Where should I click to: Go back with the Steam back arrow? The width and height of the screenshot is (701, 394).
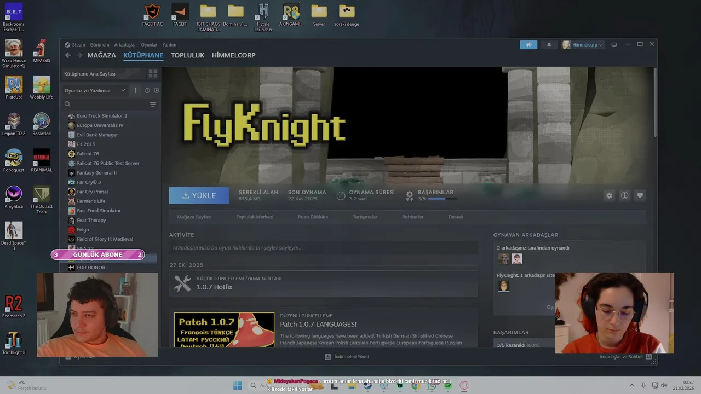pos(68,55)
